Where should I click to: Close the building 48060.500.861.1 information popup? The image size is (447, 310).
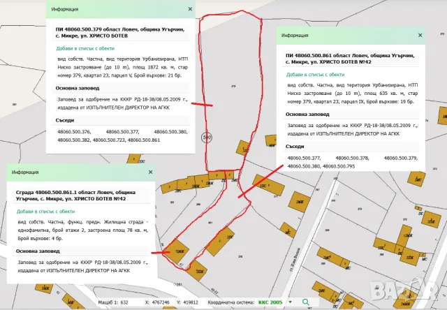click(x=151, y=172)
